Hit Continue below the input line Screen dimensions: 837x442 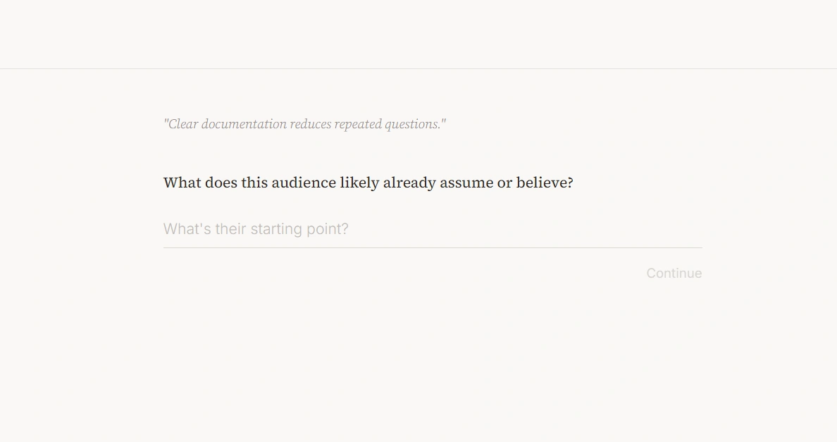pos(674,274)
